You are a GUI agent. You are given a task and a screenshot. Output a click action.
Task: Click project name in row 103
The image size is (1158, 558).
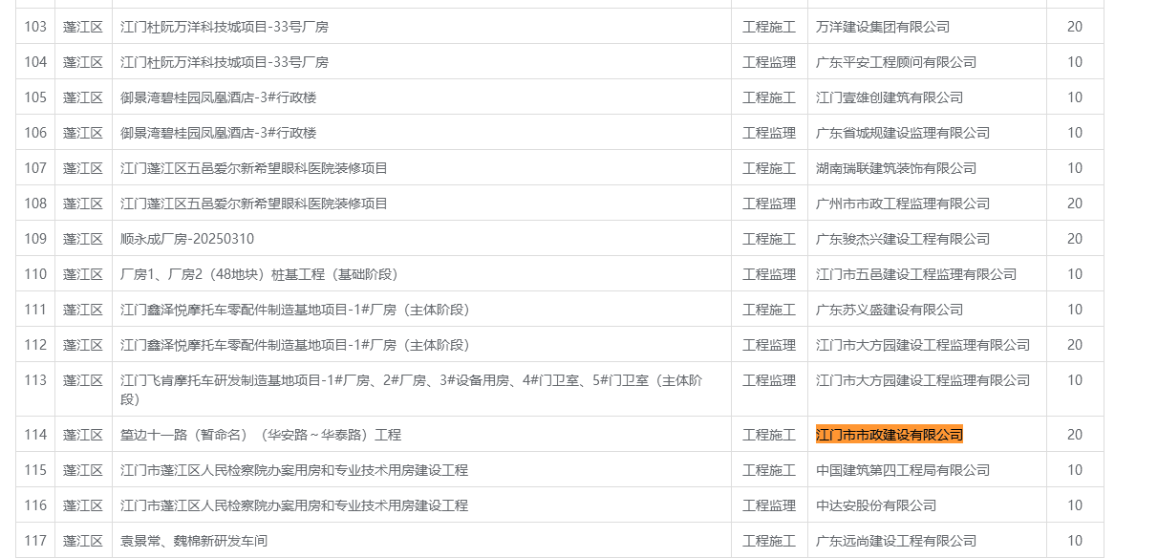[225, 27]
